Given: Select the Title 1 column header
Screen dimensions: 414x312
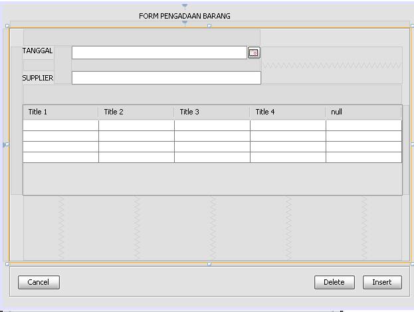Looking at the screenshot, I should 60,112.
